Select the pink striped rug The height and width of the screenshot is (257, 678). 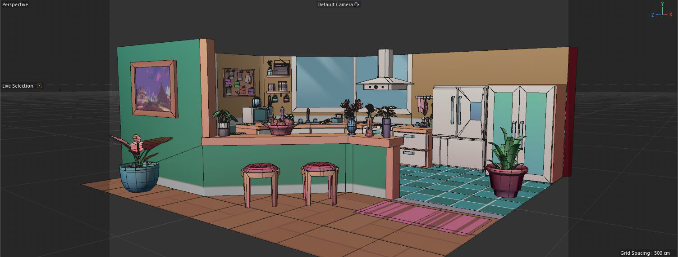423,217
